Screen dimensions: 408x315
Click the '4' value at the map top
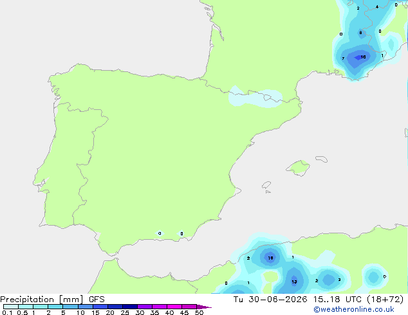(x=377, y=7)
